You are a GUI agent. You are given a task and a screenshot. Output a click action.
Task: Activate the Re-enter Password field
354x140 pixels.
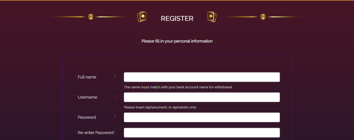pos(202,133)
